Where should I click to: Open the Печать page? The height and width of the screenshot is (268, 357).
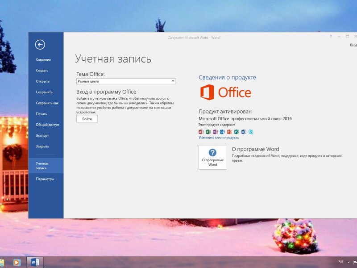[x=42, y=114]
